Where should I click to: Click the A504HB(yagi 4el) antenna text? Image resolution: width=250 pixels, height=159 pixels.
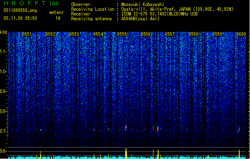pos(140,19)
